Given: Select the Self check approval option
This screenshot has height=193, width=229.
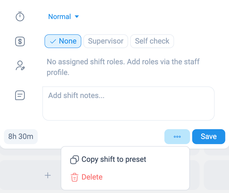Looking at the screenshot, I should 152,41.
